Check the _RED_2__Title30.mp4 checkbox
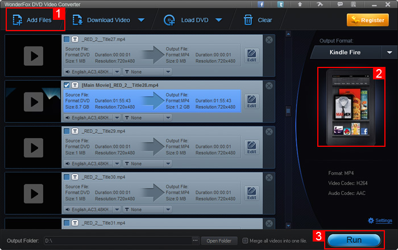The image size is (398, 250). tap(67, 177)
